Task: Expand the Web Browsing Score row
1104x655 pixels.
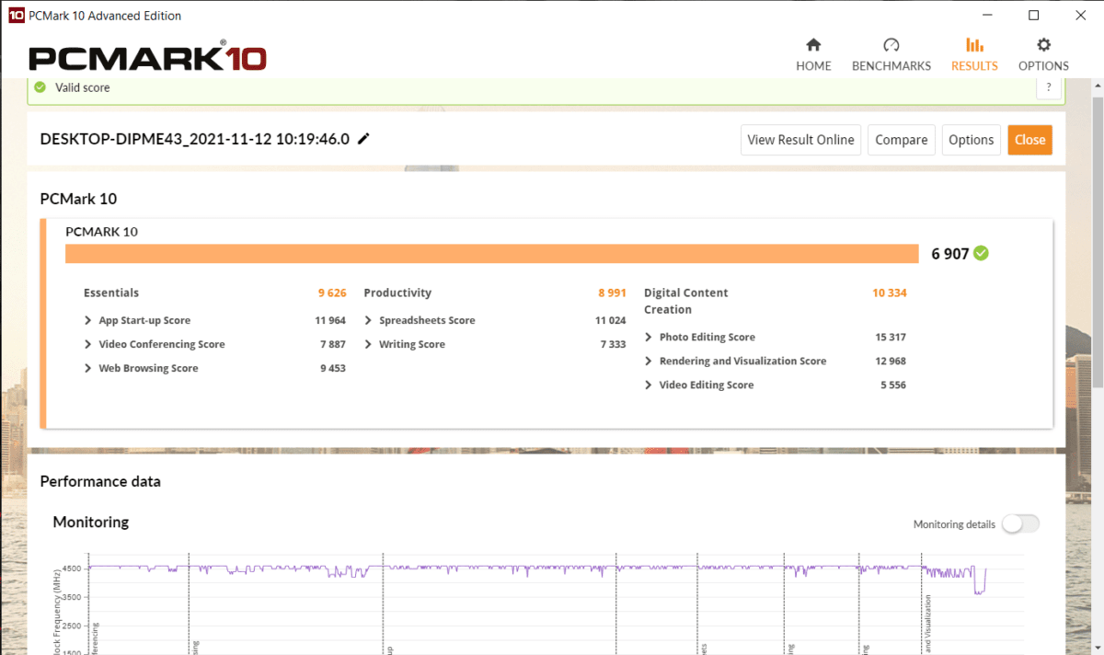Action: (147, 368)
